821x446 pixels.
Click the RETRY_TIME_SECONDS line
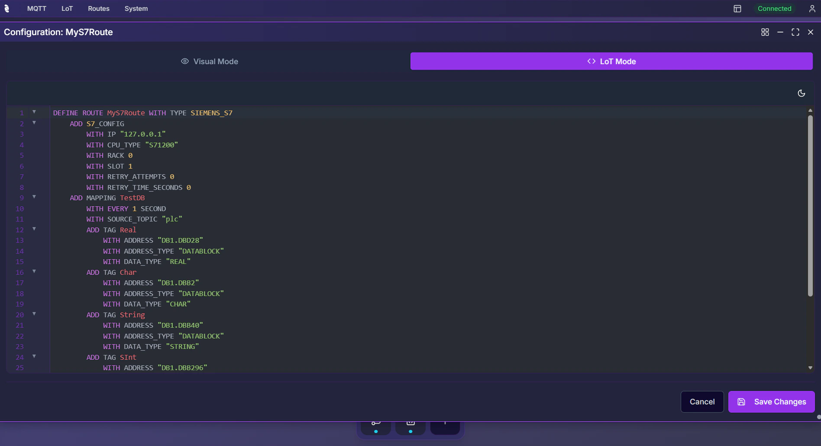(139, 188)
